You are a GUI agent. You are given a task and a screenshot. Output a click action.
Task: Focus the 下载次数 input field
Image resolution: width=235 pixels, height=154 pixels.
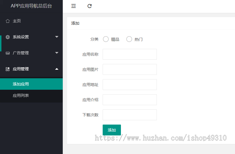pyautogui.click(x=130, y=115)
